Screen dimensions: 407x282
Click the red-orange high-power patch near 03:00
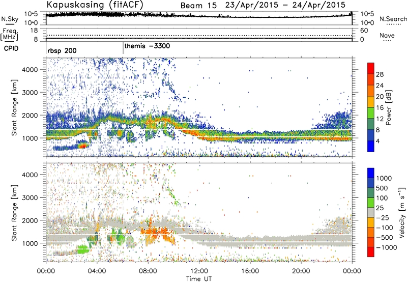(82, 146)
